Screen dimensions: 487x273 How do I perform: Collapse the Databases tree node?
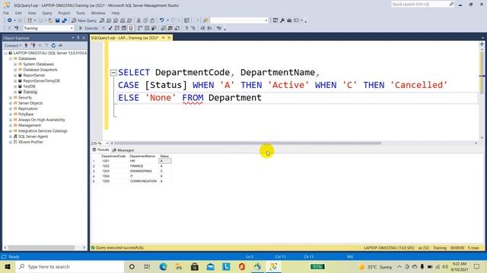(x=10, y=58)
